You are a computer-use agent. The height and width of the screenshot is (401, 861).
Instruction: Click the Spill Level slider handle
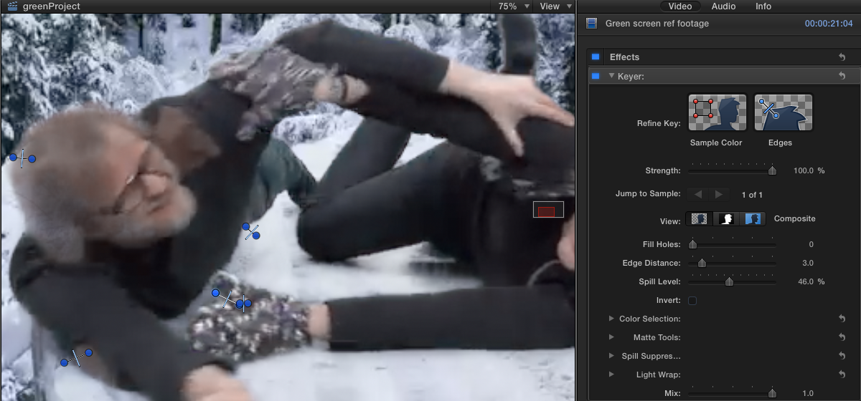[x=729, y=281]
